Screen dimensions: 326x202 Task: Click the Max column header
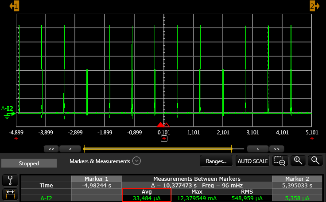197,192
